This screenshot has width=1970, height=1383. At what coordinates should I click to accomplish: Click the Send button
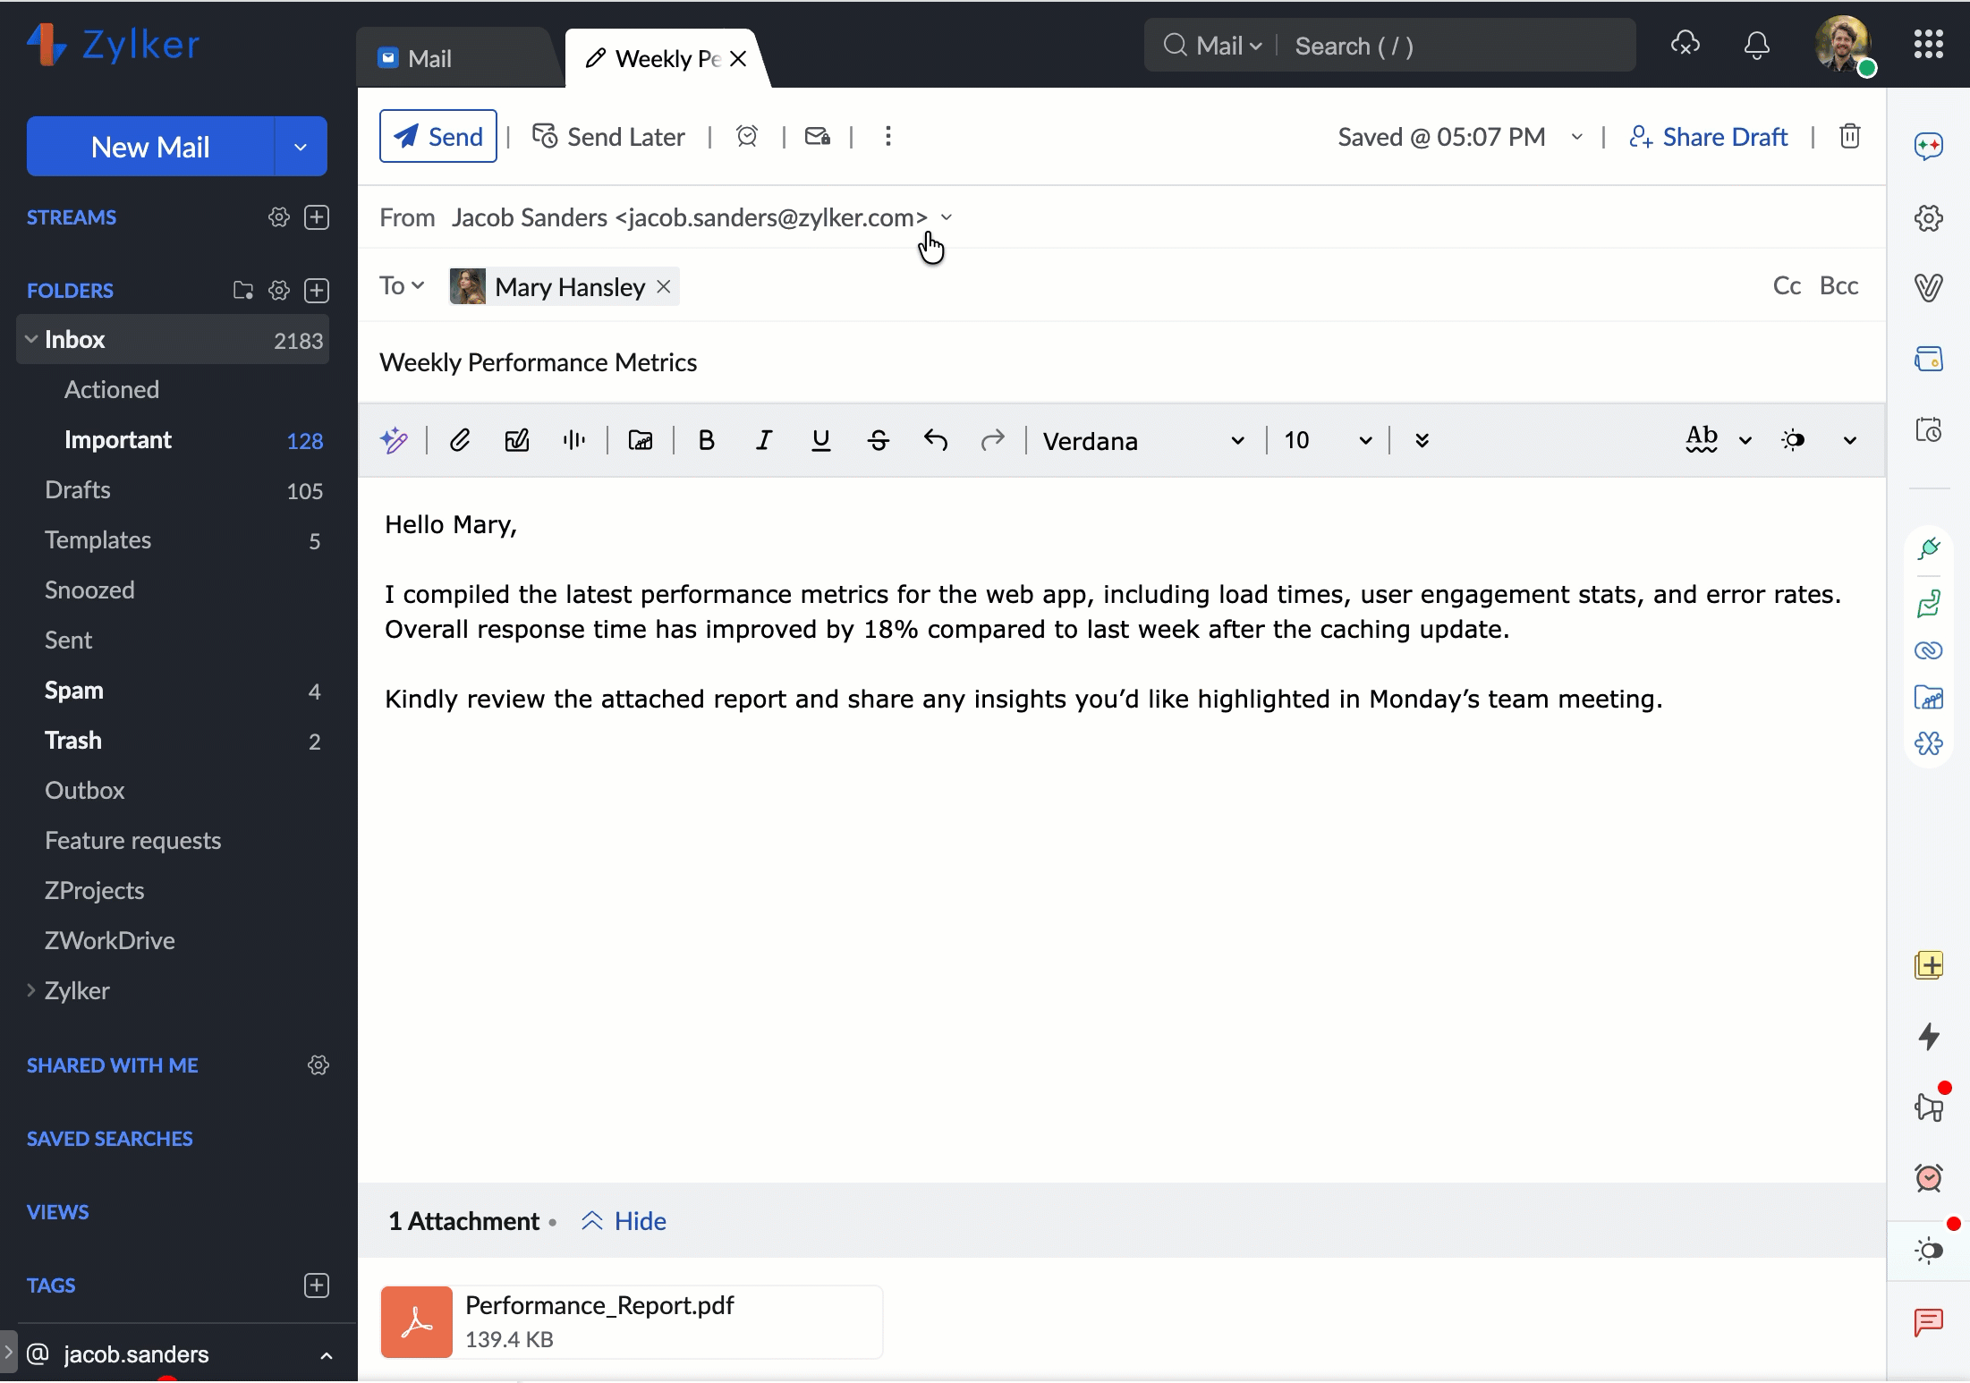click(x=438, y=136)
